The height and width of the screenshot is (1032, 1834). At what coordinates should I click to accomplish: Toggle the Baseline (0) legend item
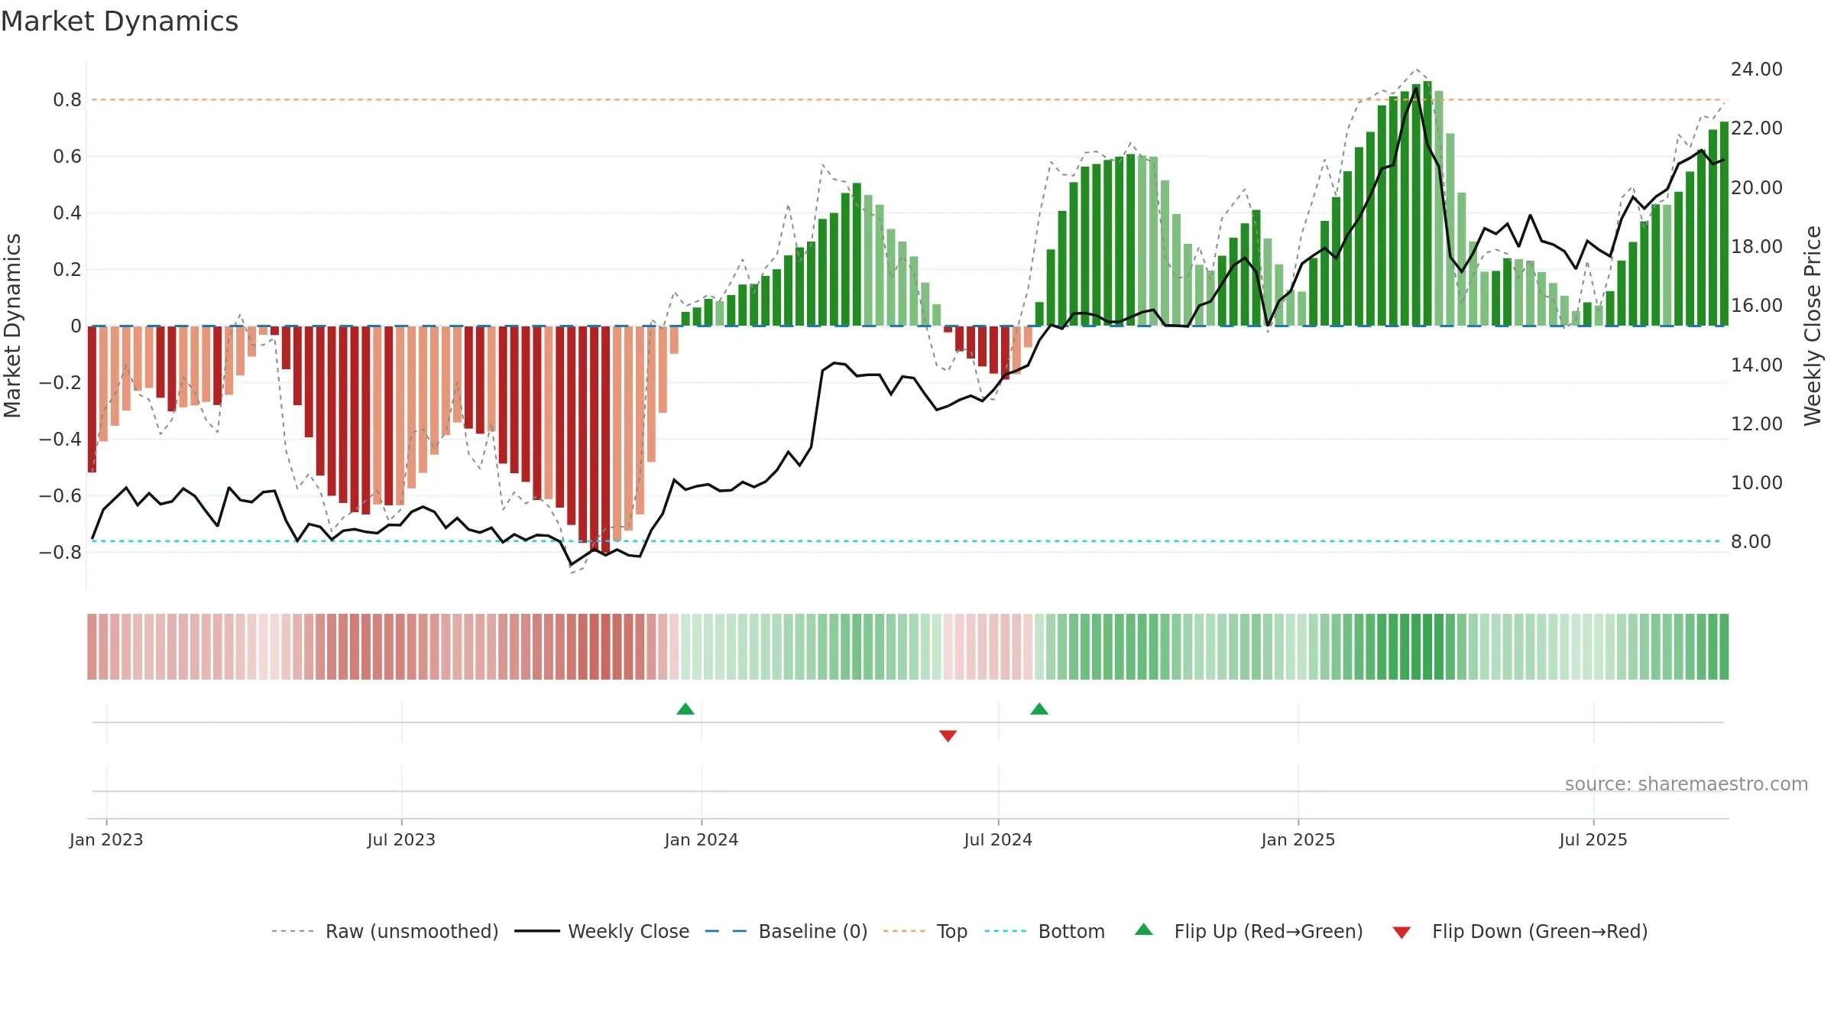coord(786,931)
